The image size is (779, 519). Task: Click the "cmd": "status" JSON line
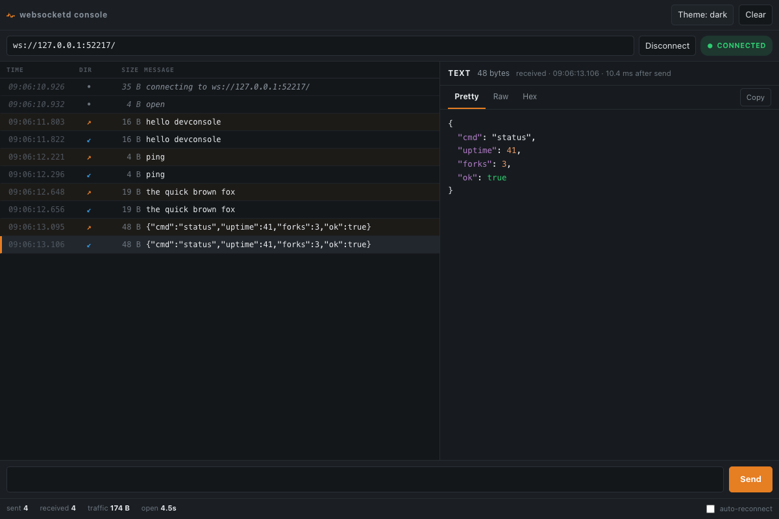[x=497, y=138]
